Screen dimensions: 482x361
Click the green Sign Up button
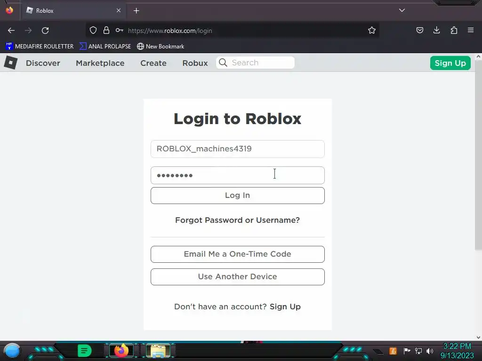pyautogui.click(x=450, y=63)
